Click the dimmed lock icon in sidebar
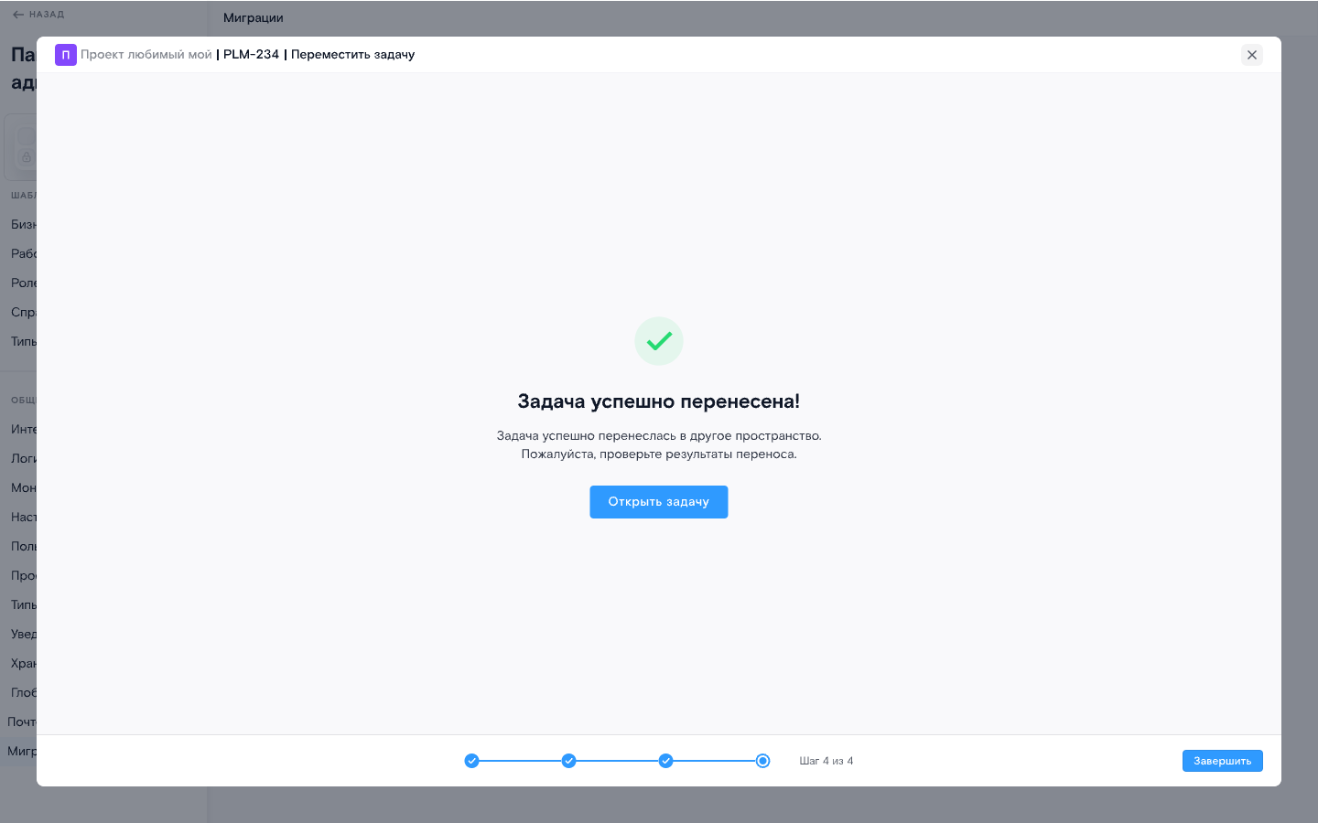This screenshot has width=1318, height=823. tap(27, 157)
